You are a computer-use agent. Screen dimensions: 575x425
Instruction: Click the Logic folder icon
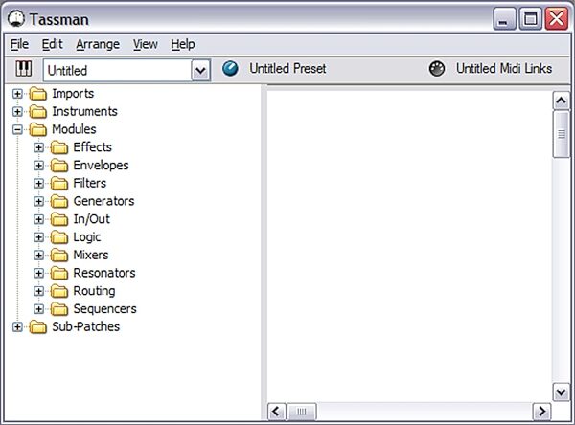click(x=59, y=237)
